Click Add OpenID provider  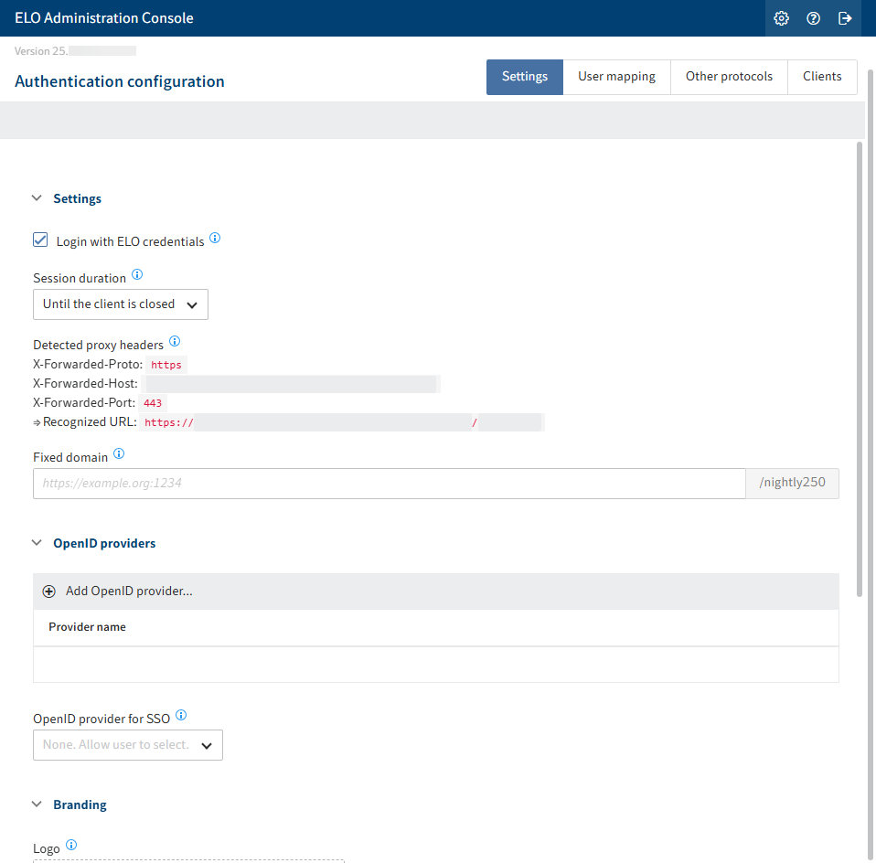pos(129,591)
